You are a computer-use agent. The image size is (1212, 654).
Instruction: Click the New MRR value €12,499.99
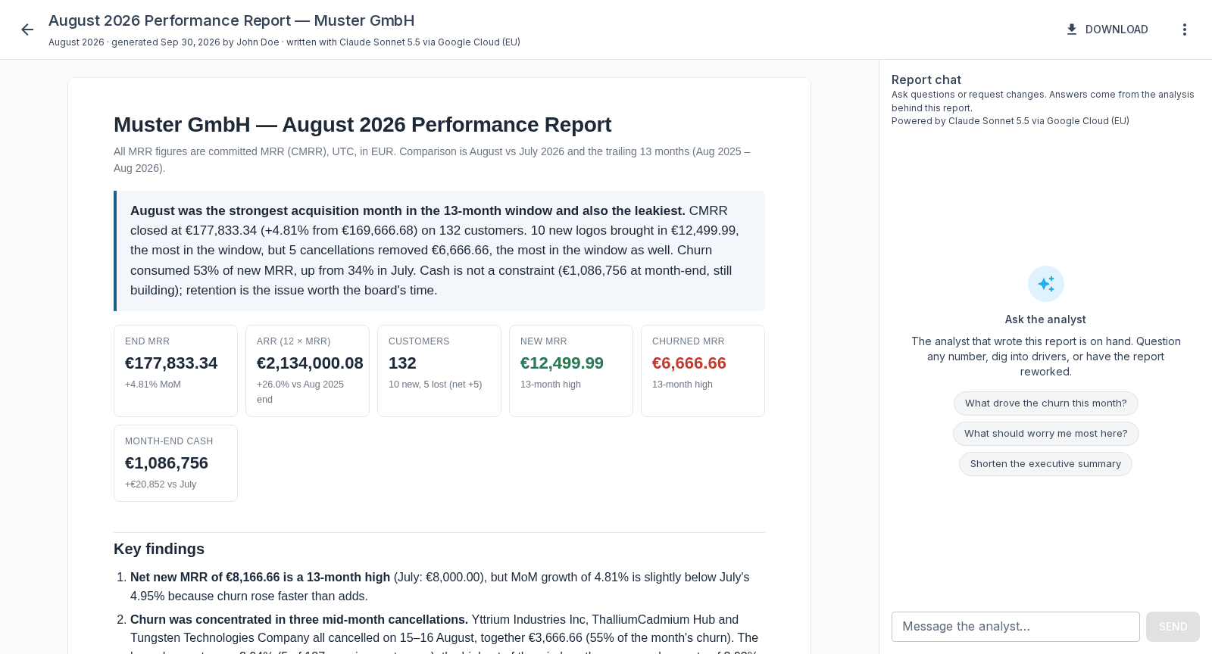pyautogui.click(x=562, y=363)
